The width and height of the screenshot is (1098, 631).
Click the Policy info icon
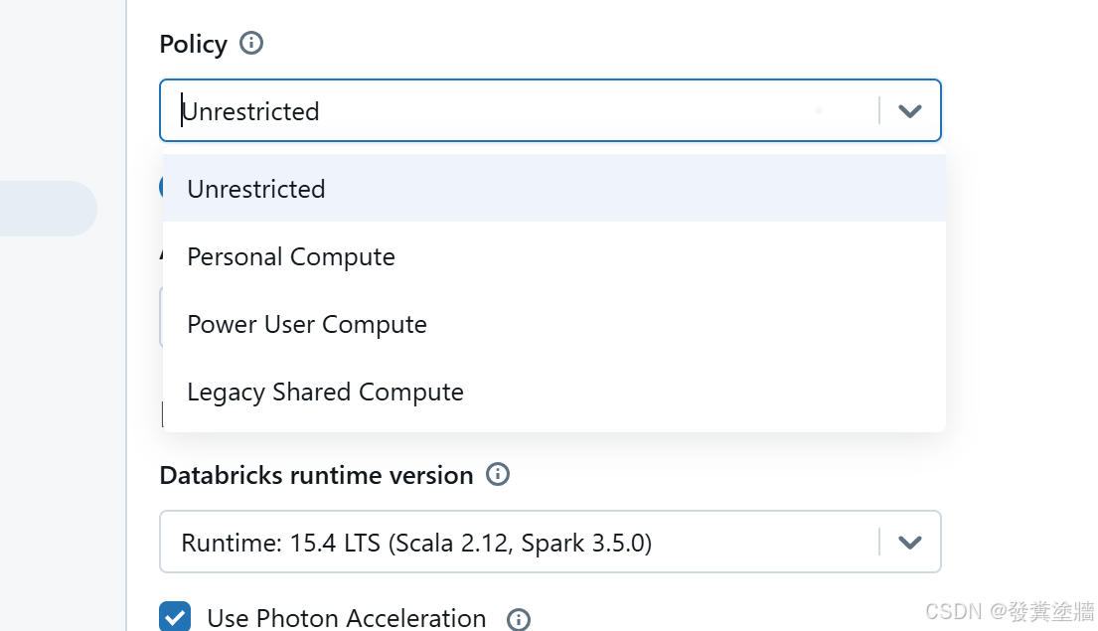coord(251,44)
